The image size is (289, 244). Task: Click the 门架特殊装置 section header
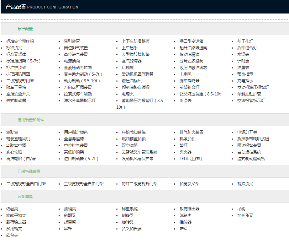click(x=29, y=171)
